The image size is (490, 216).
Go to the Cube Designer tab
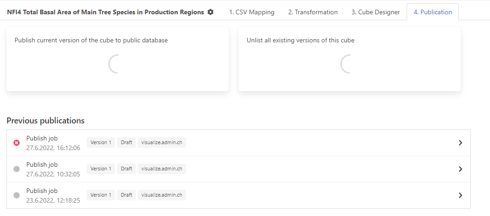pos(375,12)
